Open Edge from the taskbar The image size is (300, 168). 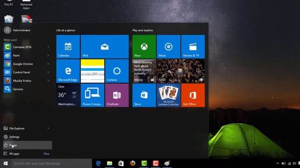pos(98,163)
